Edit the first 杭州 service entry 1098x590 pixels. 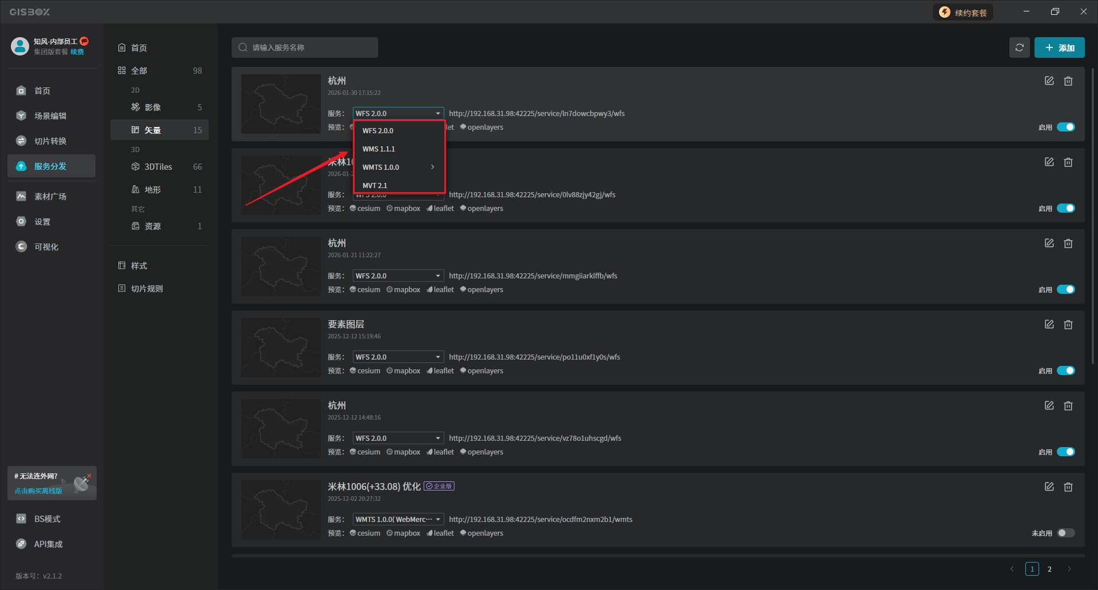coord(1049,81)
